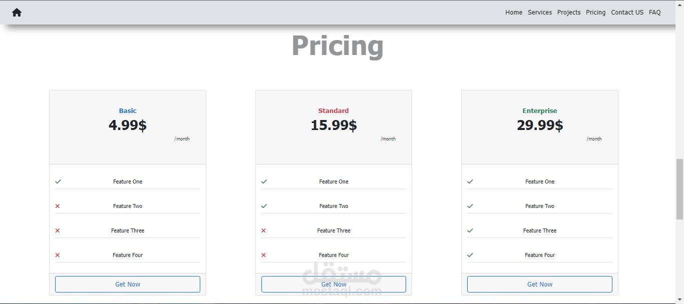The image size is (684, 304).
Task: Click the red X beside Basic Feature Two
Action: tap(58, 206)
